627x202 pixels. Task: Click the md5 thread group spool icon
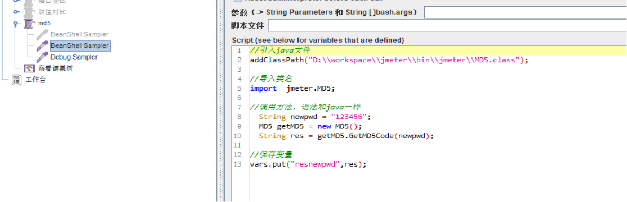tap(29, 24)
